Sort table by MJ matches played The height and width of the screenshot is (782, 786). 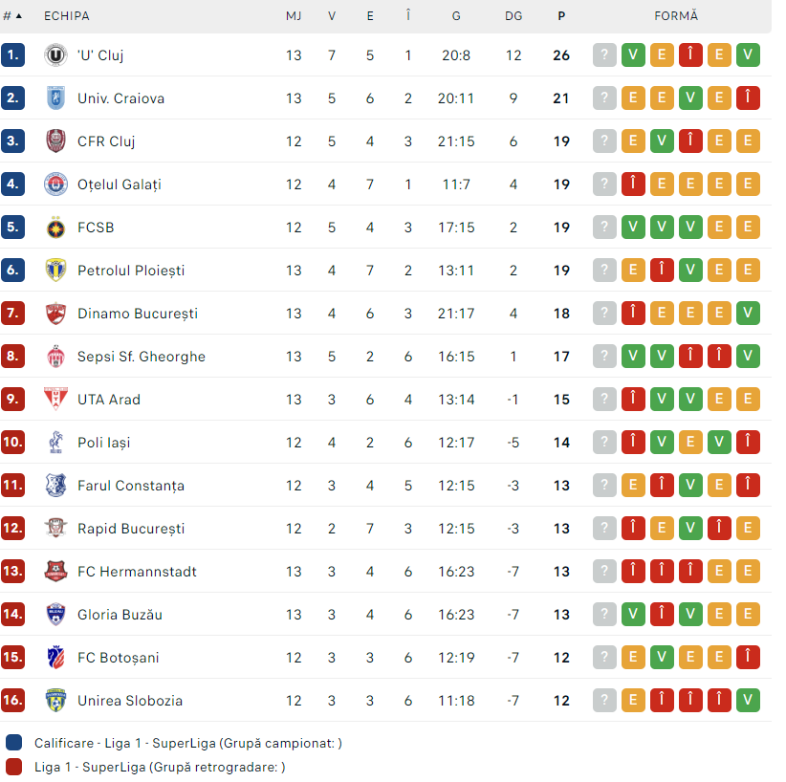coord(294,16)
